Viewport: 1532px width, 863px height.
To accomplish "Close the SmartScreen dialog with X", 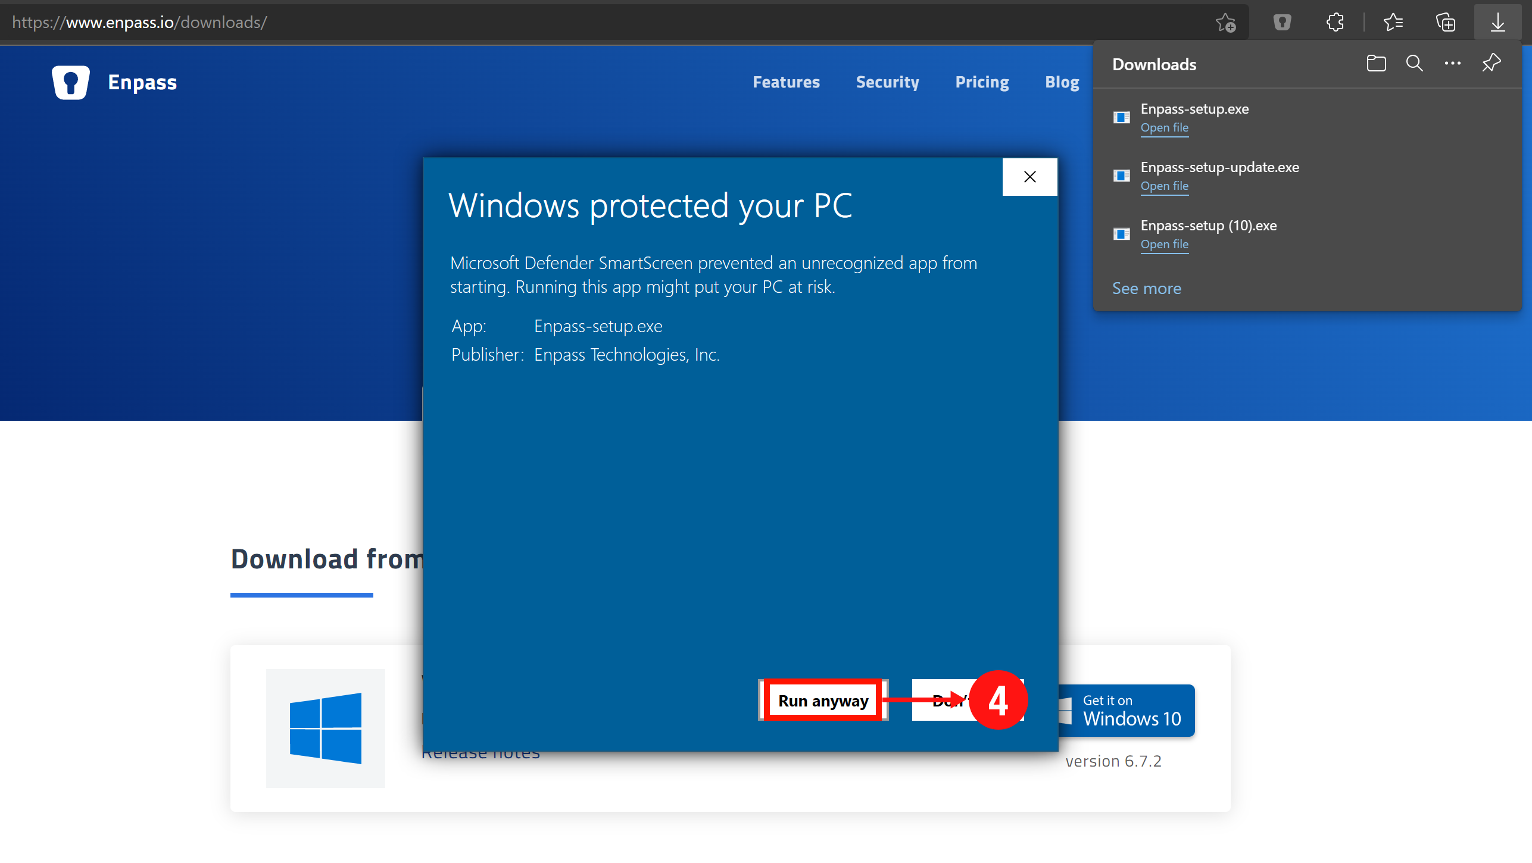I will 1029,177.
